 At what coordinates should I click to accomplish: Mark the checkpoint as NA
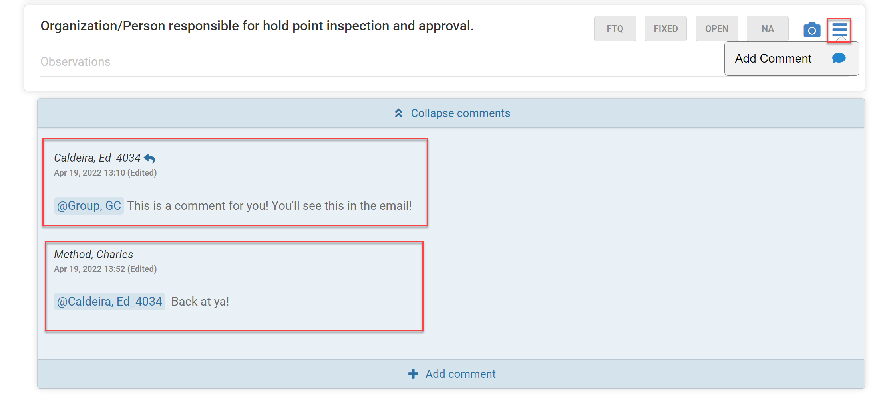coord(768,29)
